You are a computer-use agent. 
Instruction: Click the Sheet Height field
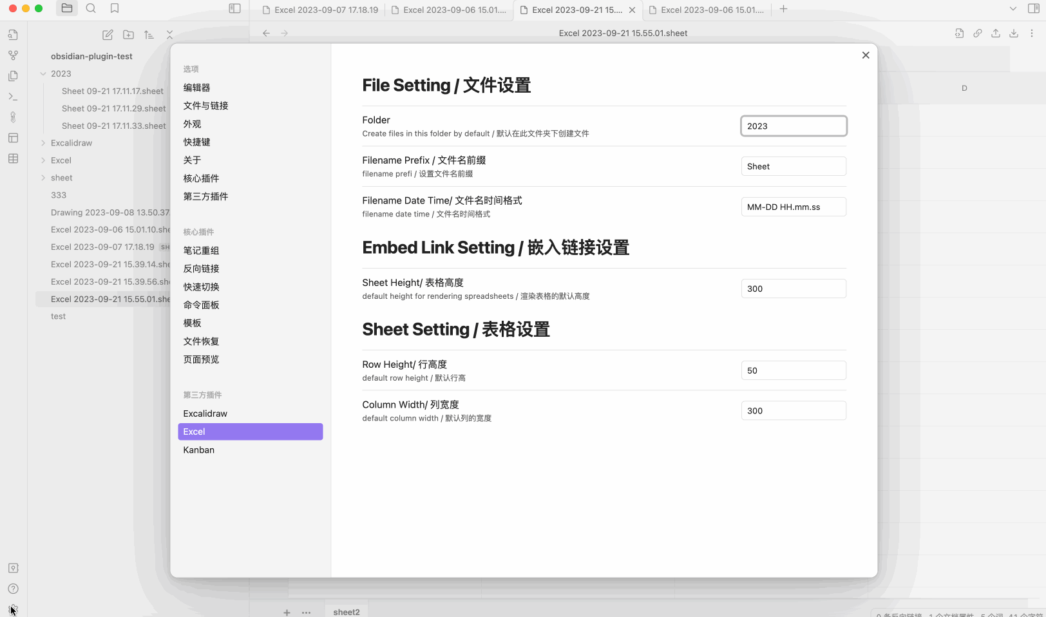point(794,289)
